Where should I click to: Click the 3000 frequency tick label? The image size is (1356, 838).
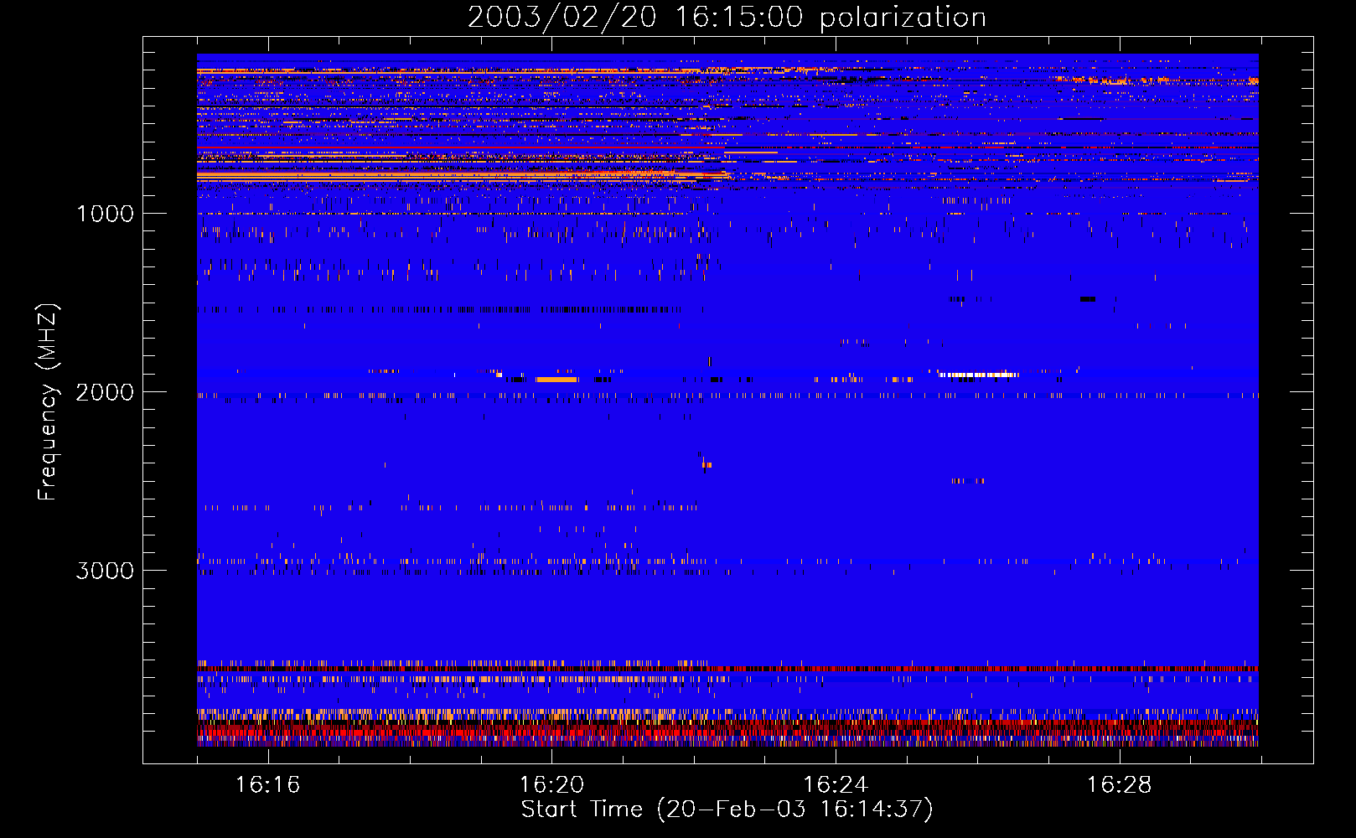(105, 571)
